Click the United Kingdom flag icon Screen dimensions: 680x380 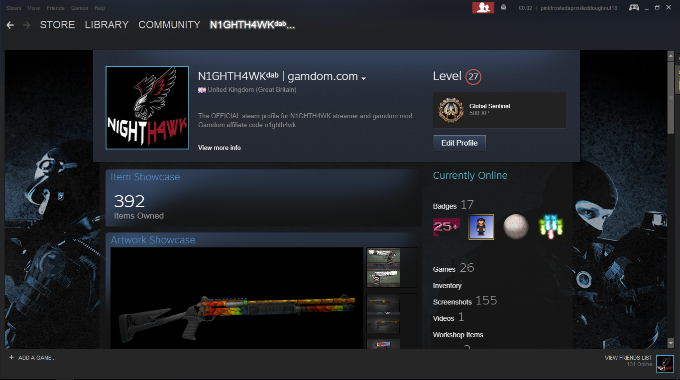(x=202, y=90)
